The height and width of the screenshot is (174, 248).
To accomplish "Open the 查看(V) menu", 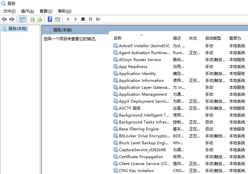I will pos(46,11).
